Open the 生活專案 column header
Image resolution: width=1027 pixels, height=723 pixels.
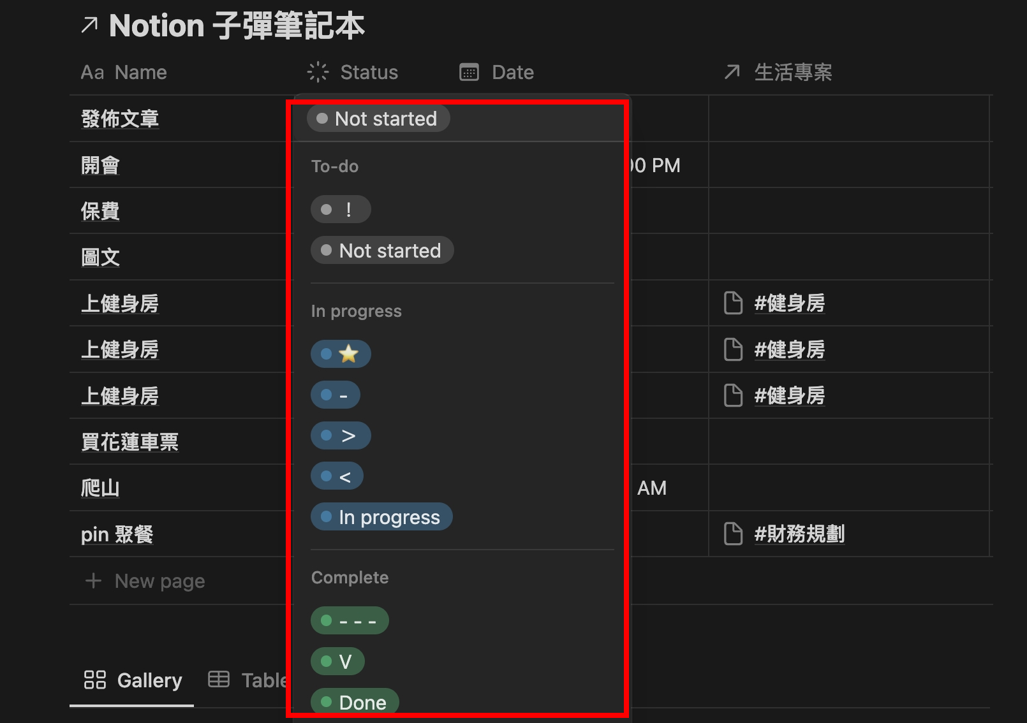tap(778, 72)
